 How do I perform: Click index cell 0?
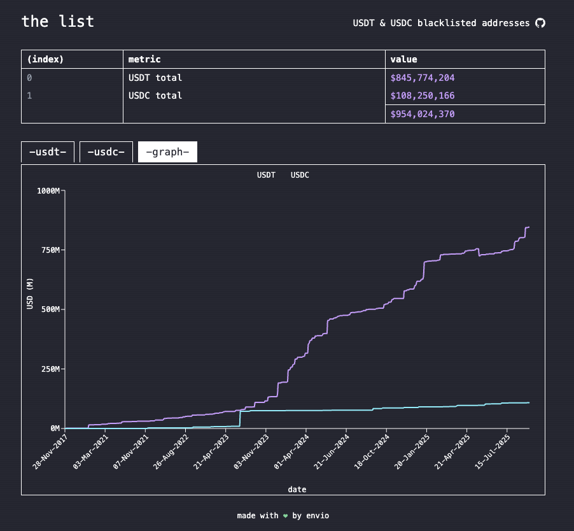pos(29,78)
